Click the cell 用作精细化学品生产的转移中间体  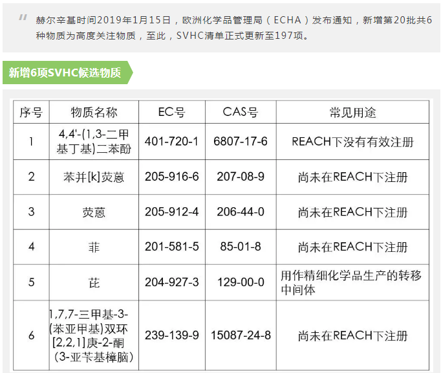351,282
